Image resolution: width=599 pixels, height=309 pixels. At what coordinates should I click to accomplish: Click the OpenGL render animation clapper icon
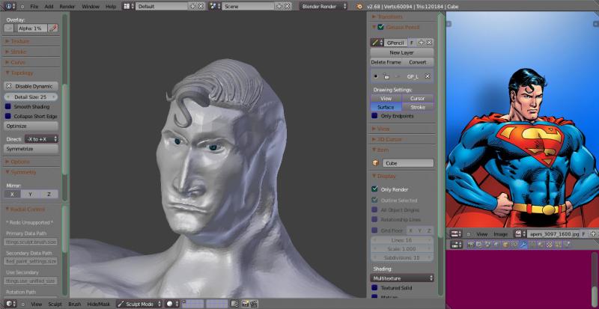[252, 304]
